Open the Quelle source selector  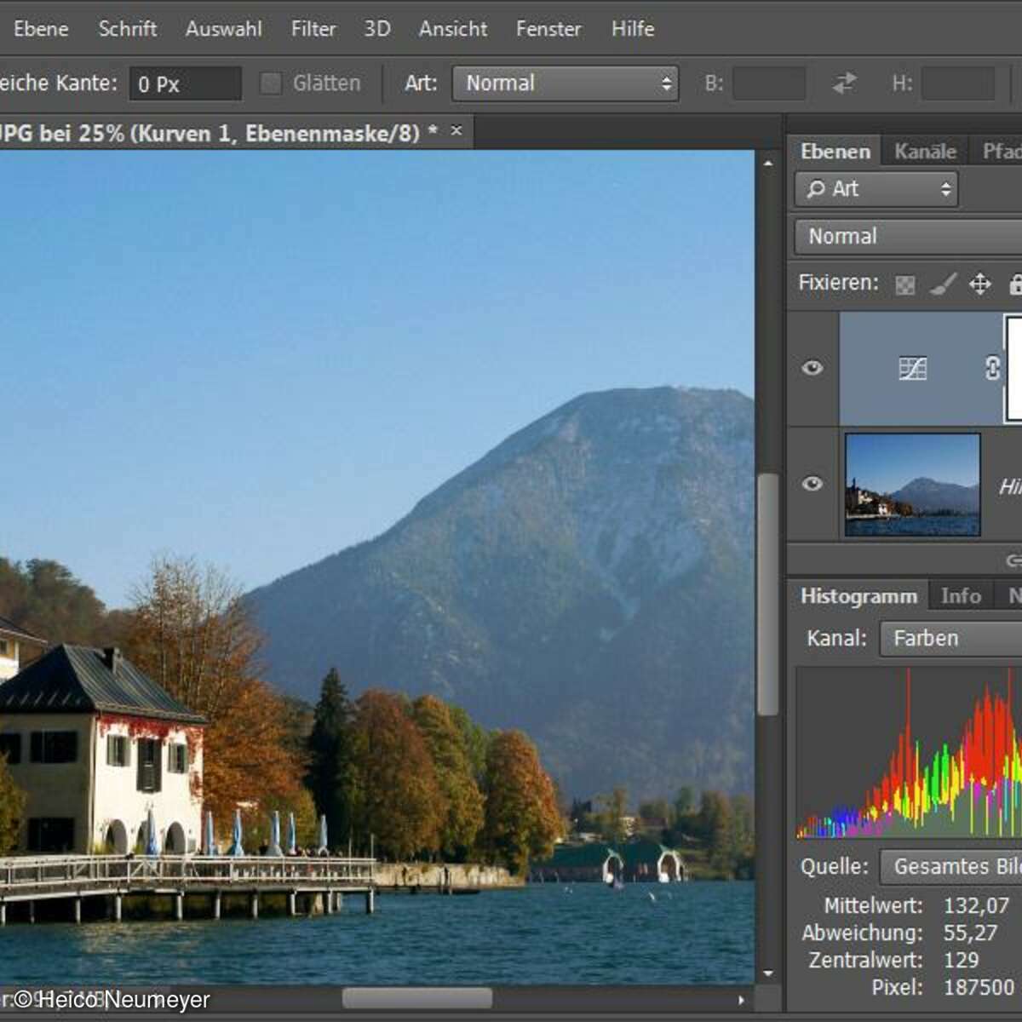(950, 867)
